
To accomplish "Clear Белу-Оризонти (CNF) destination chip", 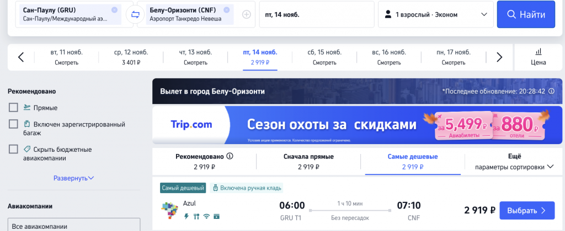I will pos(226,10).
